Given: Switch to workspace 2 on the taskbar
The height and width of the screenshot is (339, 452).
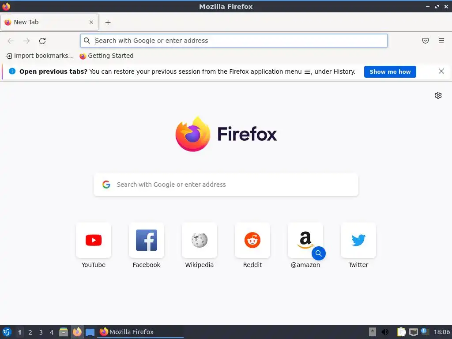Looking at the screenshot, I should click(x=30, y=332).
